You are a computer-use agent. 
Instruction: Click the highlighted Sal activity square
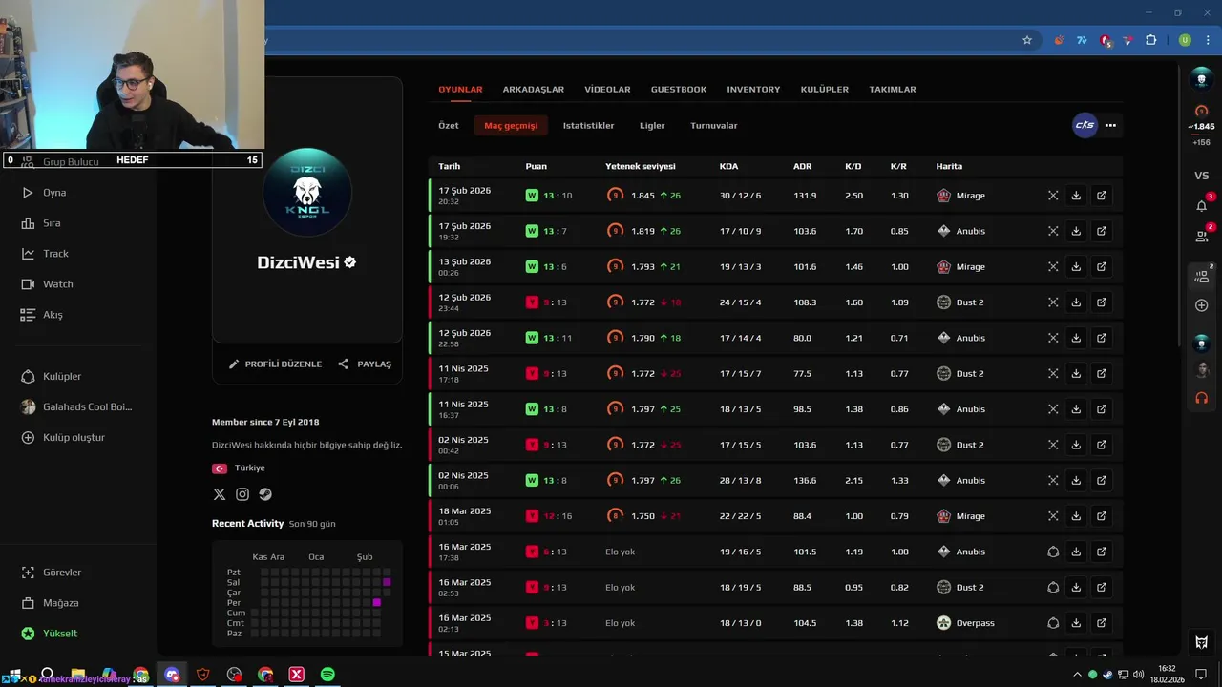pyautogui.click(x=387, y=582)
